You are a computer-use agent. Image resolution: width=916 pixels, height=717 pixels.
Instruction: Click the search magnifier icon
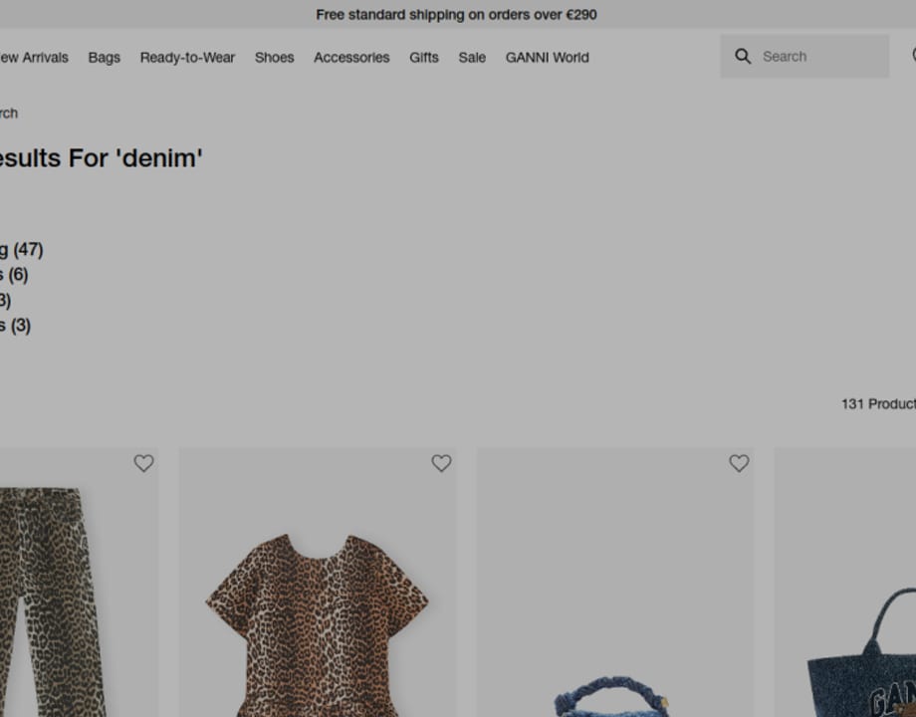click(743, 56)
